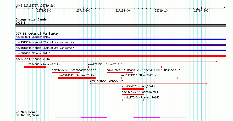Click the ruler's left arrowhead
Screen dimensions: 233x121
pyautogui.click(x=16, y=8)
